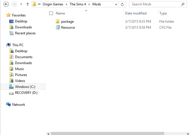Navigate to Origin Games in breadcrumb
The image size is (190, 135).
coord(53,4)
